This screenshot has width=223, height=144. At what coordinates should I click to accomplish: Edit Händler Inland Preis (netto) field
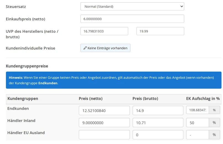(104, 123)
